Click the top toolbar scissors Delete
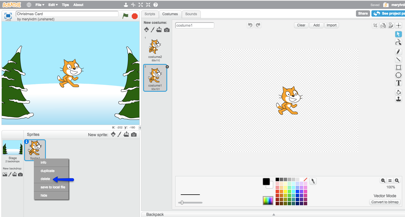 [x=133, y=5]
